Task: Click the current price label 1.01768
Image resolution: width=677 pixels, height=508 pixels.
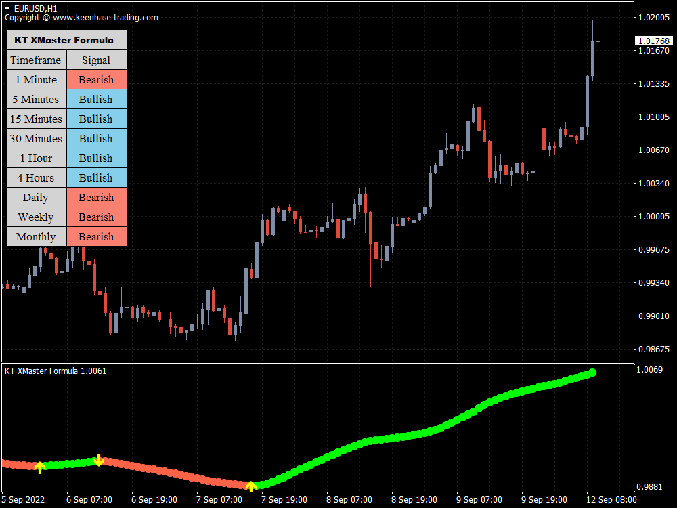Action: (654, 41)
